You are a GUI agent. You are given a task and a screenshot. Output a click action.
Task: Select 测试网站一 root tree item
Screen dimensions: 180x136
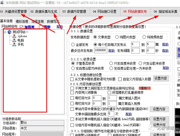click(20, 32)
